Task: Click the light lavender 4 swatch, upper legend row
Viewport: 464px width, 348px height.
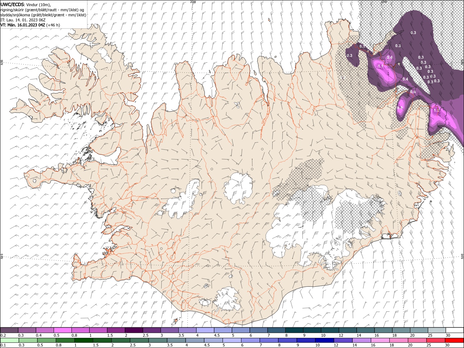Action: [205, 330]
